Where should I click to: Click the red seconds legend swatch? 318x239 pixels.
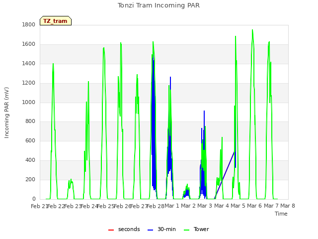pyautogui.click(x=111, y=230)
